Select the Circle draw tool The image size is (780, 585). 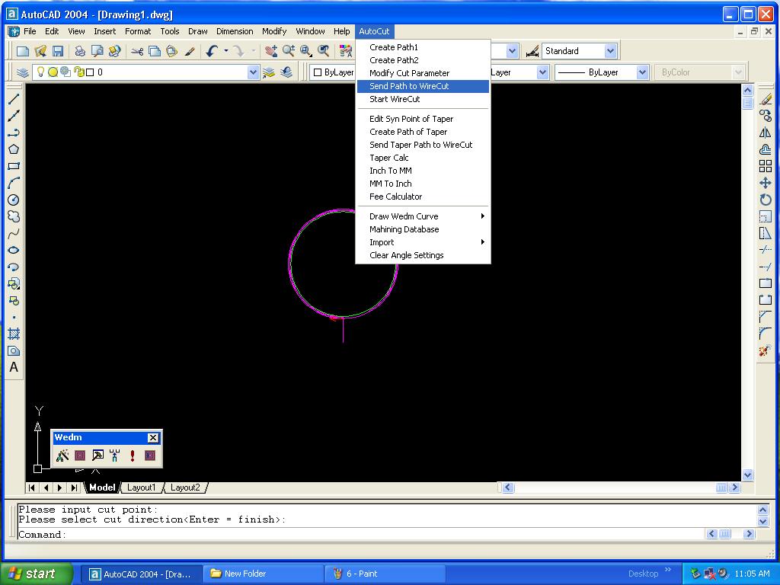pos(14,200)
